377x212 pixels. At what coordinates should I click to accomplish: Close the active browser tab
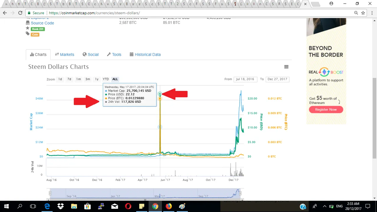(x=305, y=4)
